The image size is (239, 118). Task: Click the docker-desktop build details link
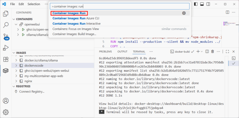(x=161, y=106)
